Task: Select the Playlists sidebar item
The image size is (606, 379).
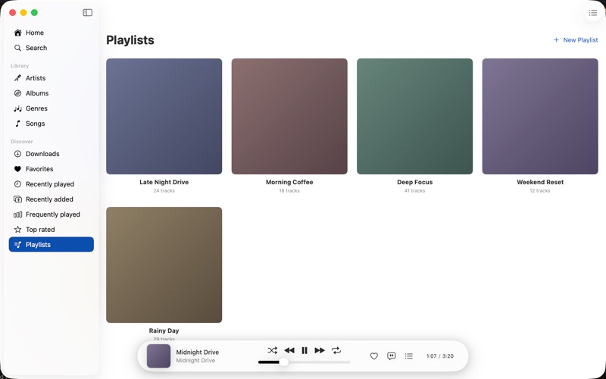Action: click(52, 244)
